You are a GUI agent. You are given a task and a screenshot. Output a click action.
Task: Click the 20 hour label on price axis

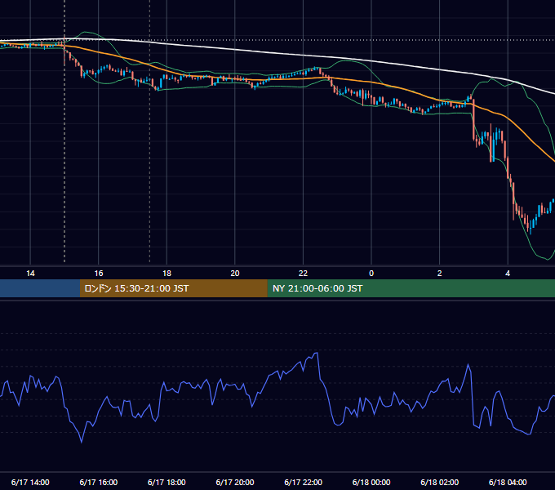click(x=235, y=274)
